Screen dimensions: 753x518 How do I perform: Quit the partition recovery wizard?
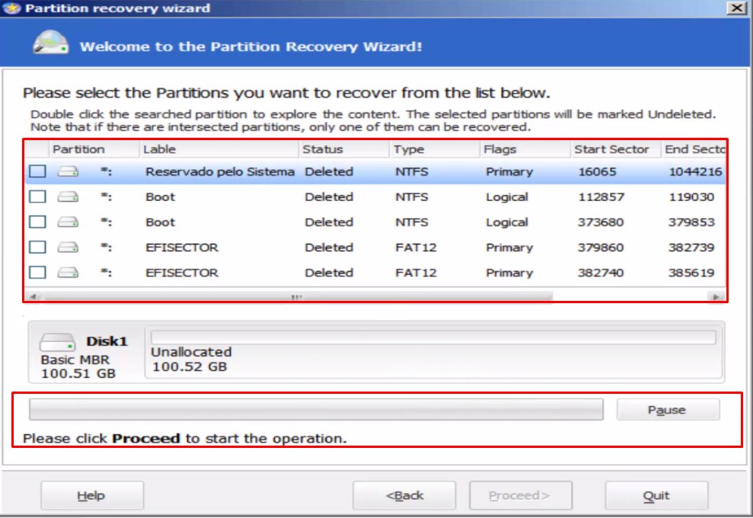tap(656, 495)
